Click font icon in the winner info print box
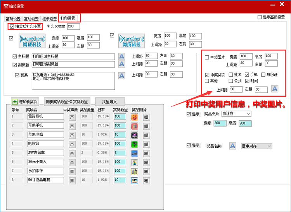291x212 pixels. coord(275,89)
